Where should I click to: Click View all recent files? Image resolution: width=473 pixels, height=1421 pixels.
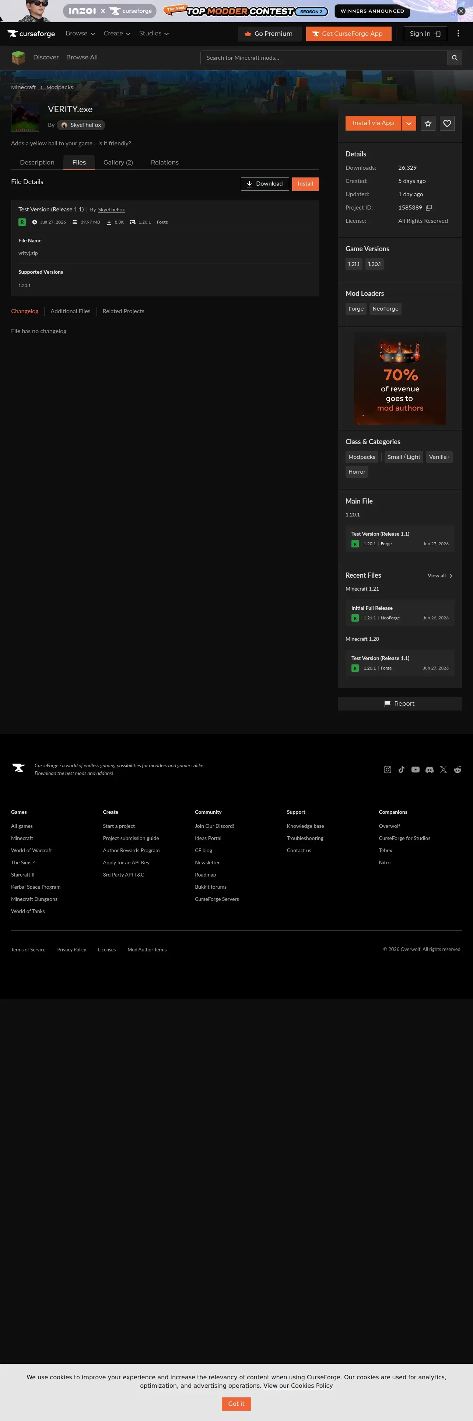click(x=440, y=576)
